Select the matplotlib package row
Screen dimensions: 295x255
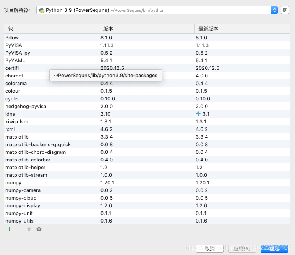pyautogui.click(x=147, y=137)
